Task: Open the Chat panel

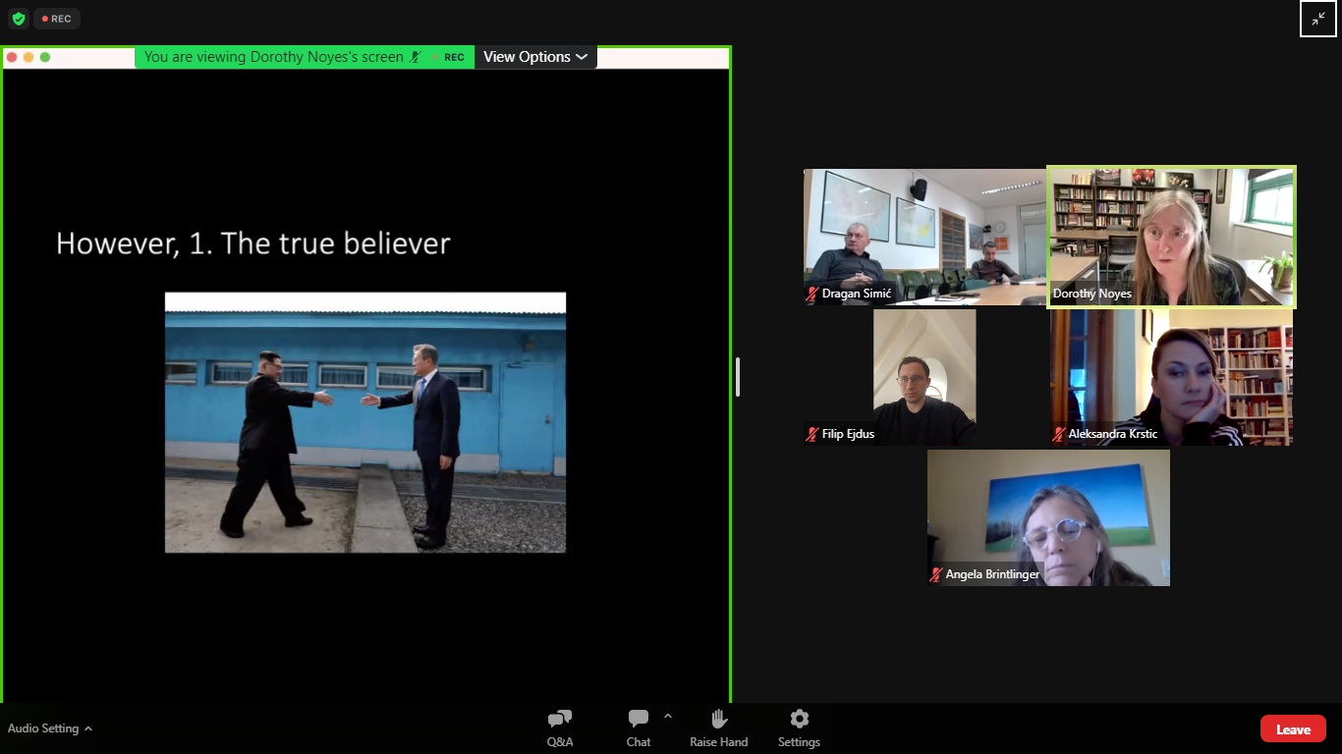Action: coord(639,728)
